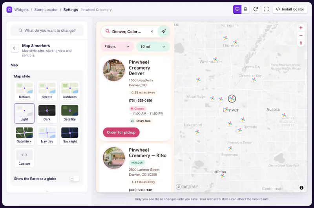The height and width of the screenshot is (208, 314).
Task: Click the purple app logo icon
Action: (x=9, y=9)
